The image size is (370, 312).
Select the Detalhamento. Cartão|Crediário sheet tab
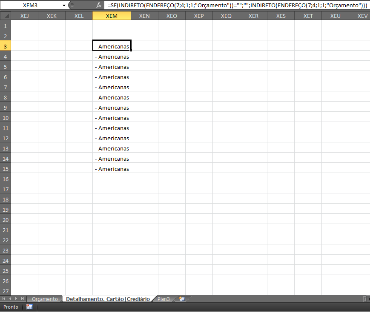point(108,299)
